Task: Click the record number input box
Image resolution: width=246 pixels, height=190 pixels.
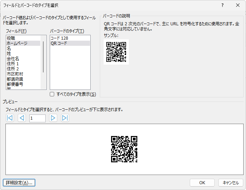Action: tap(37, 118)
